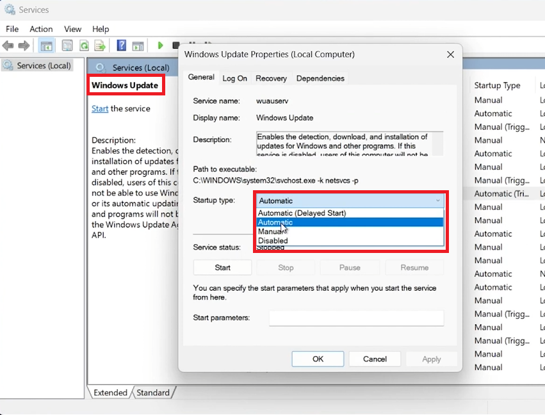Confirm the dialog with OK
The image size is (545, 415).
point(318,359)
